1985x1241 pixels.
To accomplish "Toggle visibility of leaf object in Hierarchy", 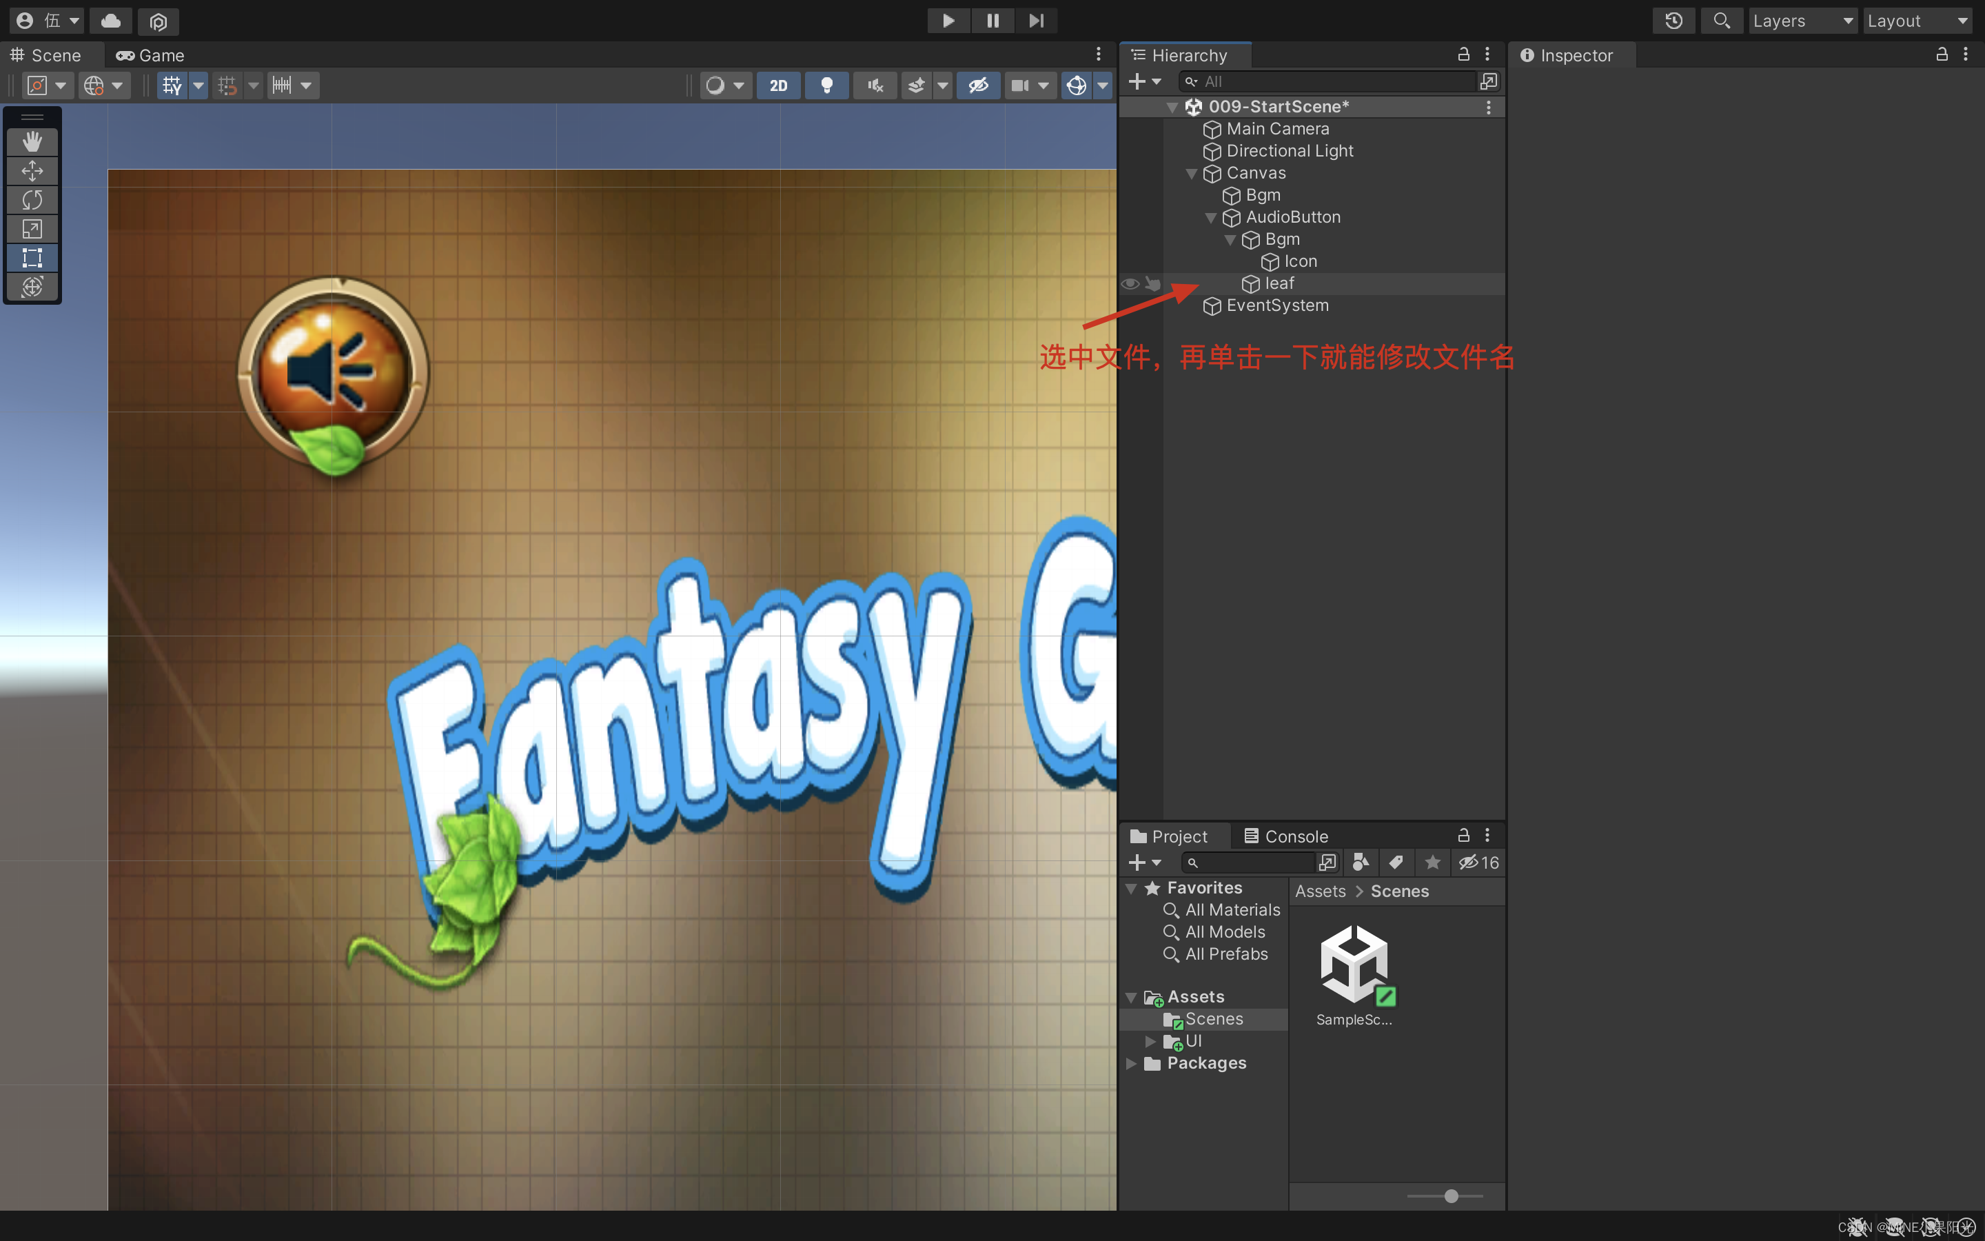I will pos(1133,283).
